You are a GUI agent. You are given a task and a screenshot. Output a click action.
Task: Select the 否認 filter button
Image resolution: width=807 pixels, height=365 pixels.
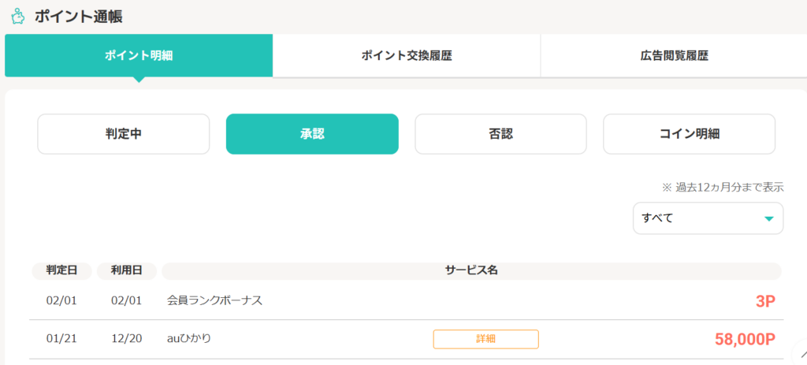[500, 134]
